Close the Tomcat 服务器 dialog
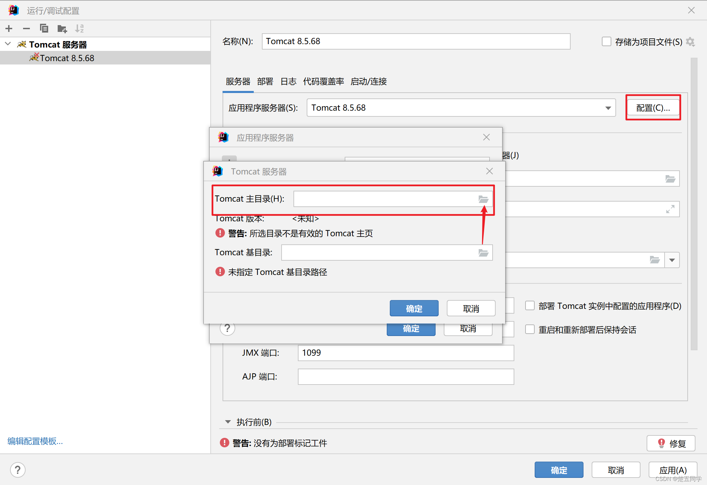The height and width of the screenshot is (485, 707). click(x=489, y=171)
